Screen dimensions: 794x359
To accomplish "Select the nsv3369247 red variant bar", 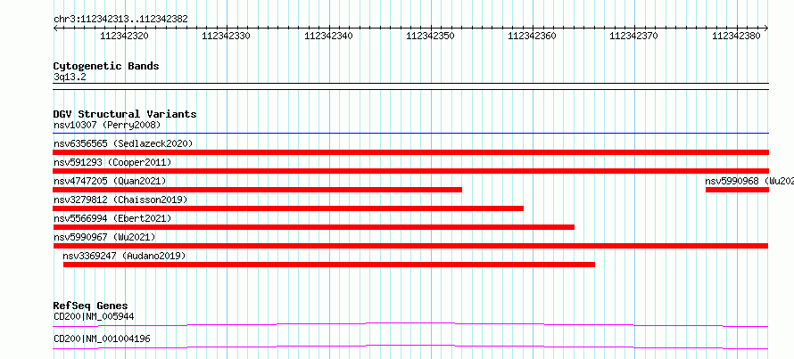I will (x=329, y=265).
